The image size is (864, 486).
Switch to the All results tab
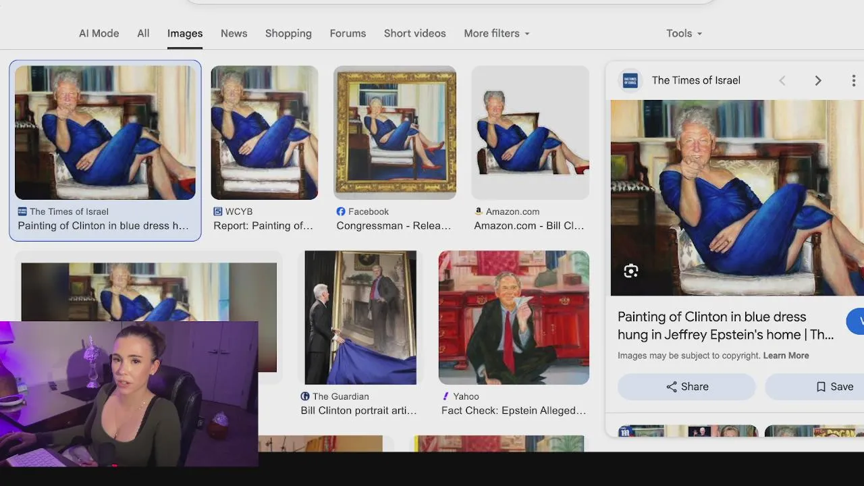pyautogui.click(x=143, y=33)
